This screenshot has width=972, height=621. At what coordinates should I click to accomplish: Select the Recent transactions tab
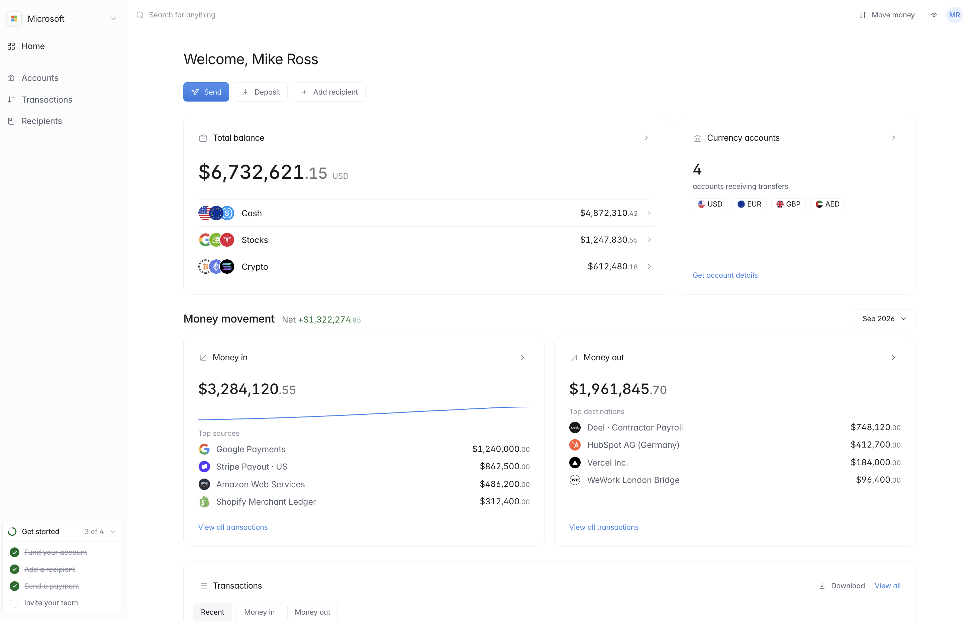pyautogui.click(x=212, y=612)
